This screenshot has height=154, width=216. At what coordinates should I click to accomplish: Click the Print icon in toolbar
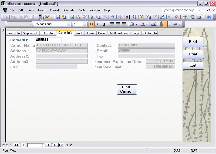tap(72, 17)
